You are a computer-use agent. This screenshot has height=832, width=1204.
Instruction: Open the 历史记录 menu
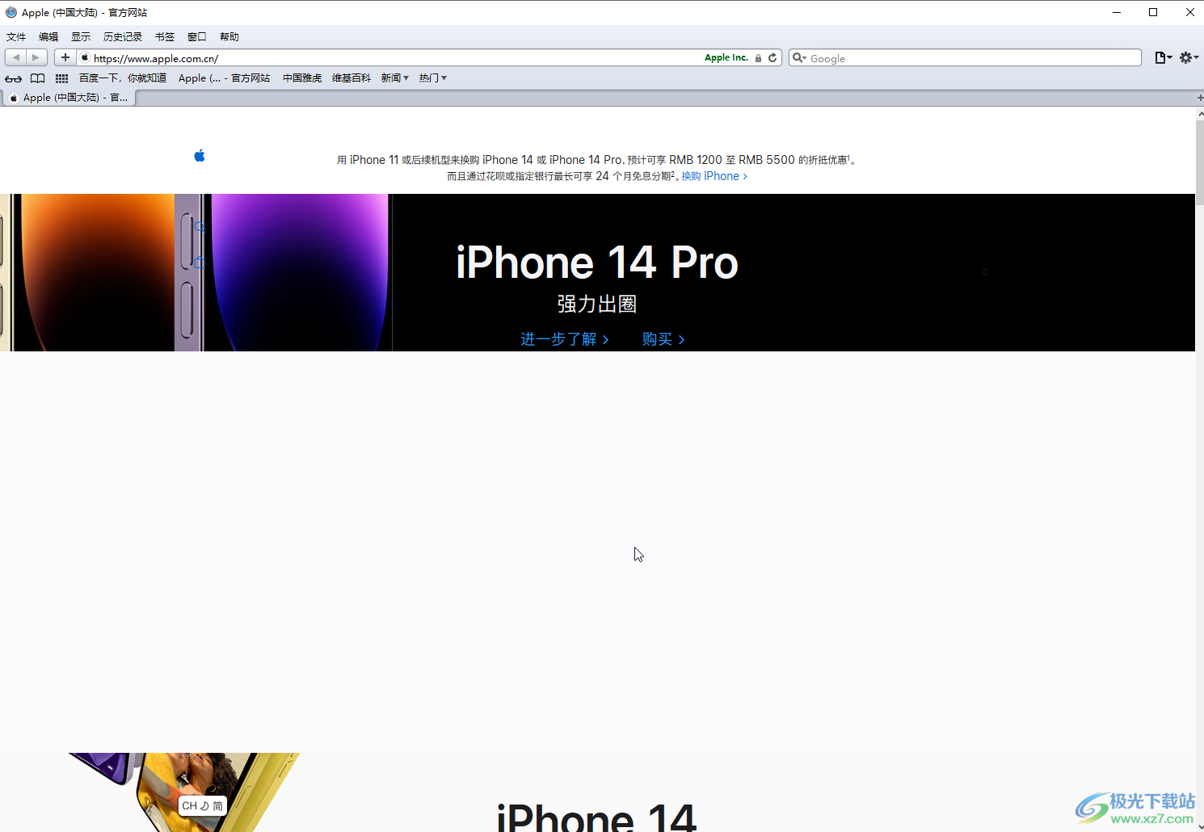click(x=123, y=37)
